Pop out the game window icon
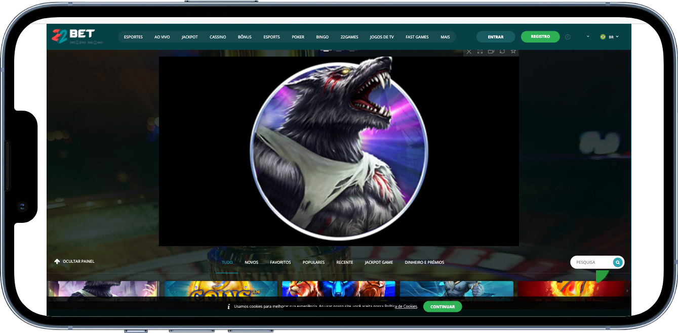Image resolution: width=678 pixels, height=333 pixels. (x=491, y=51)
